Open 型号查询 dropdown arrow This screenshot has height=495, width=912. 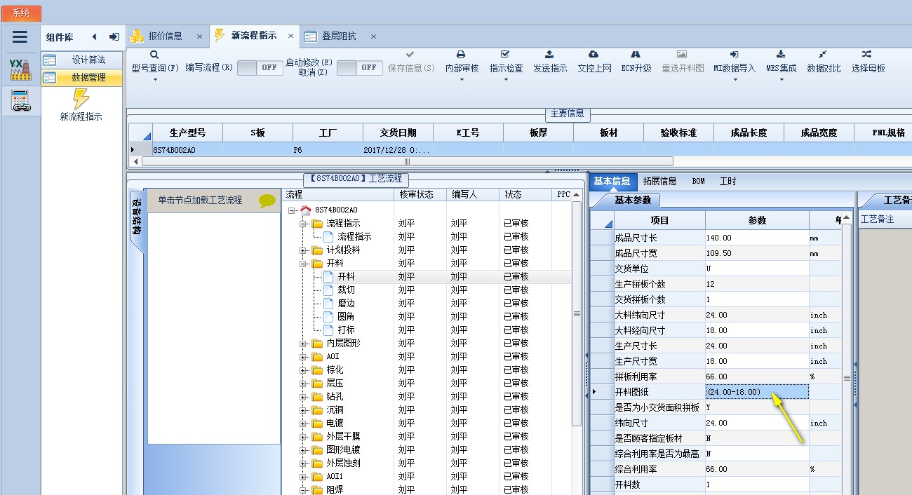click(154, 79)
